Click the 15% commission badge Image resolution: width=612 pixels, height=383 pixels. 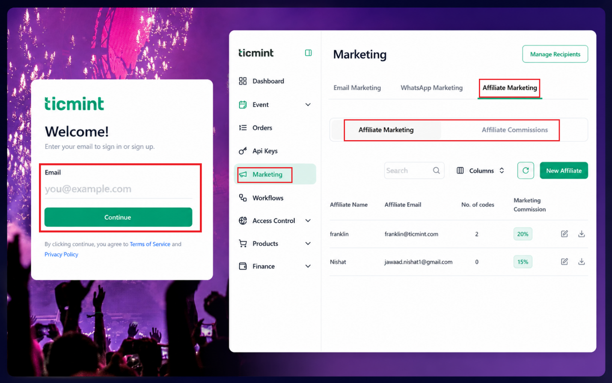coord(523,262)
